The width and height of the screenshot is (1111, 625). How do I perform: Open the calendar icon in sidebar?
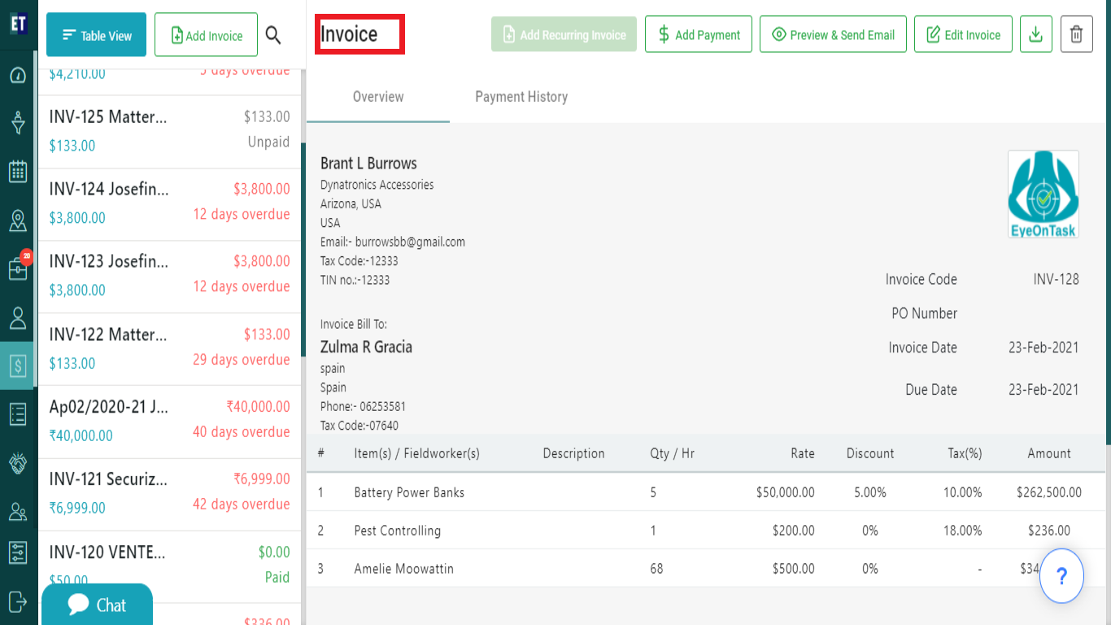tap(18, 172)
